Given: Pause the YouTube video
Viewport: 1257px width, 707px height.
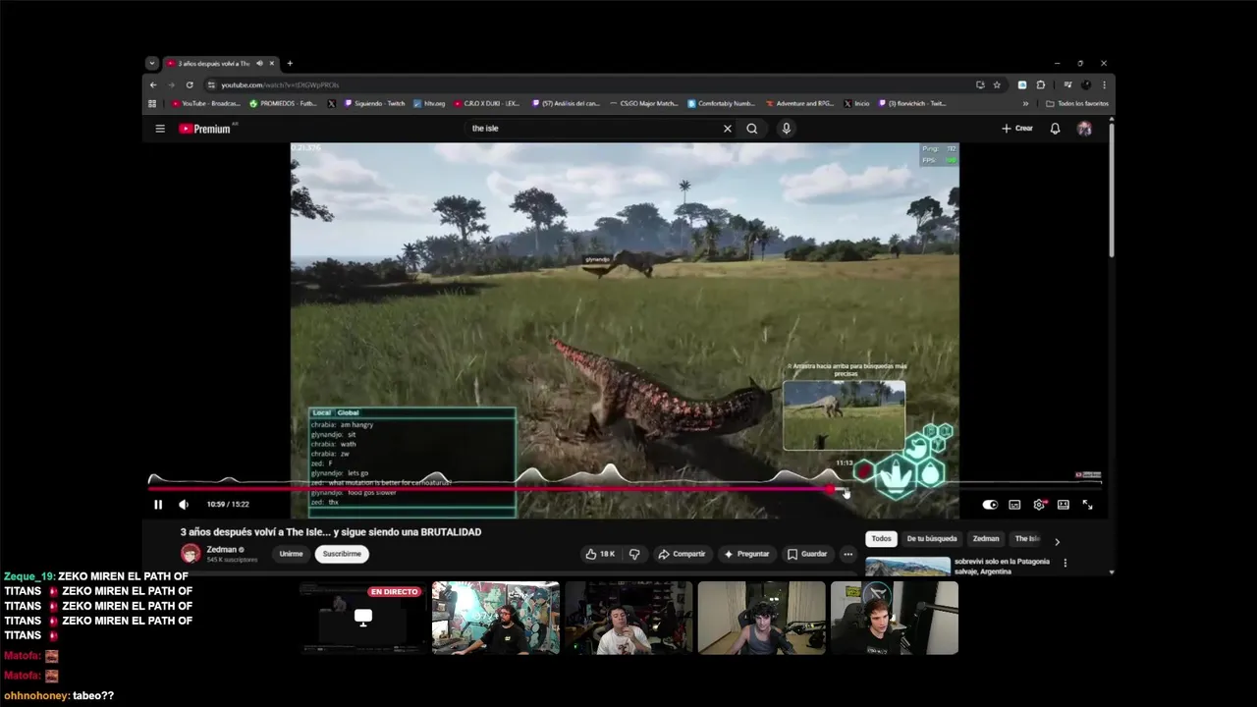Looking at the screenshot, I should (158, 505).
